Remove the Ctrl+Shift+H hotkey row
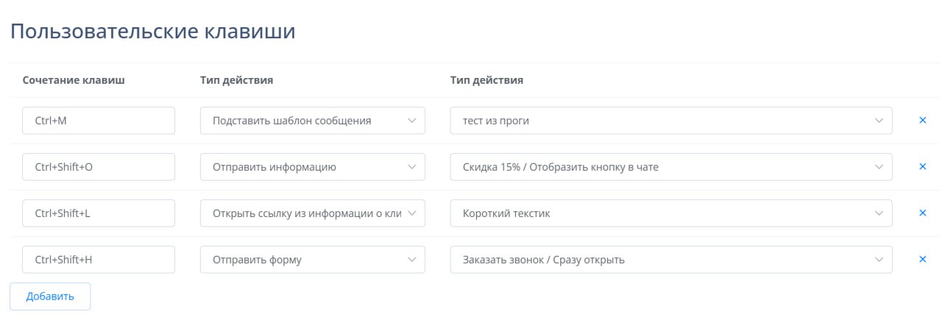Image resolution: width=942 pixels, height=320 pixels. coord(922,260)
